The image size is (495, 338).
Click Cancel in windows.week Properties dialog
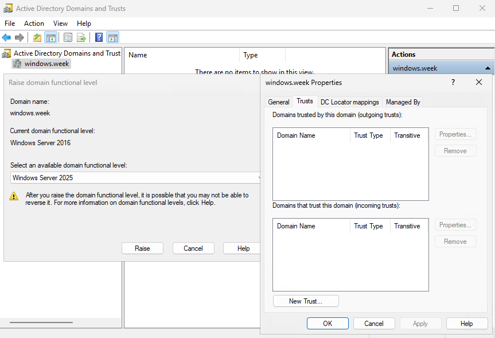374,324
